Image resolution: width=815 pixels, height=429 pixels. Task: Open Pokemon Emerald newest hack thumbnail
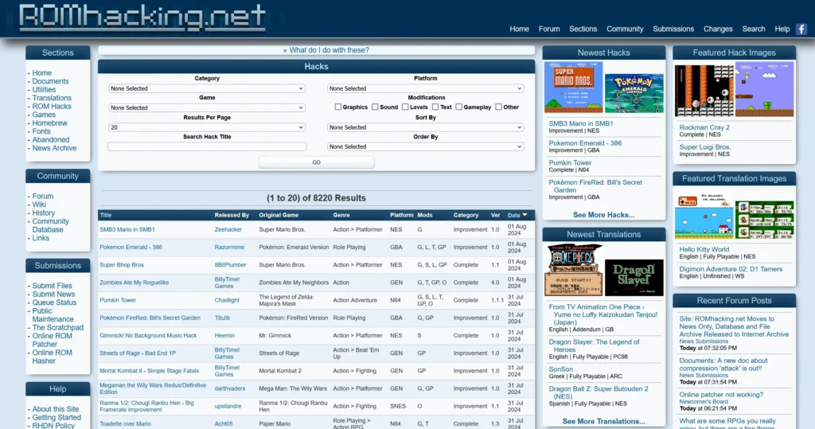pos(634,93)
